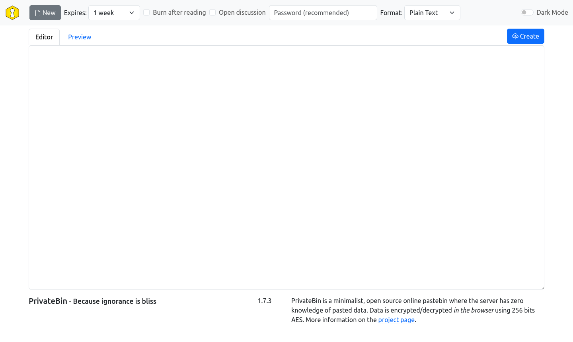
Task: Click inside the paste editor area
Action: [286, 167]
